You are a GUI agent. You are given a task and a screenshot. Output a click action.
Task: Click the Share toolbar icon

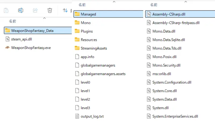pos(35,10)
